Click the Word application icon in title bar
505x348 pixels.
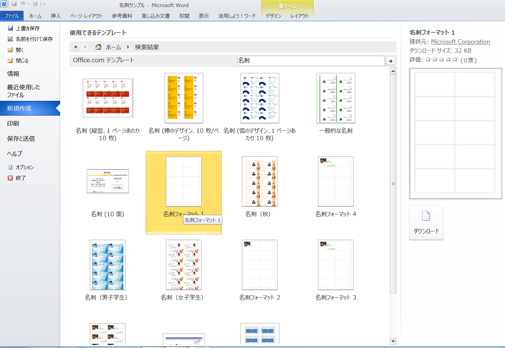(4, 4)
